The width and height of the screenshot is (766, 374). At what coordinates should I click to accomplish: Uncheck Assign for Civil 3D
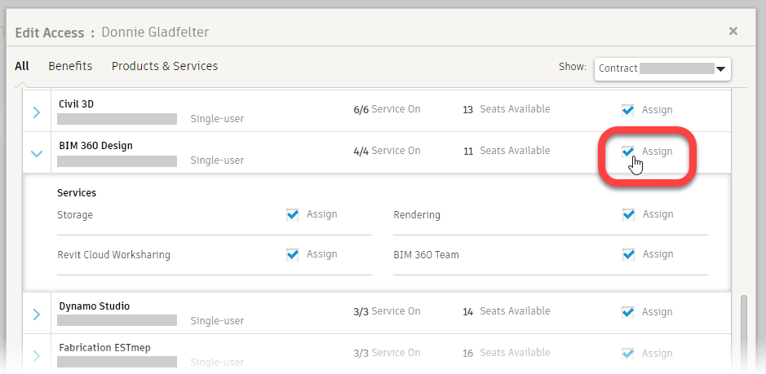628,110
